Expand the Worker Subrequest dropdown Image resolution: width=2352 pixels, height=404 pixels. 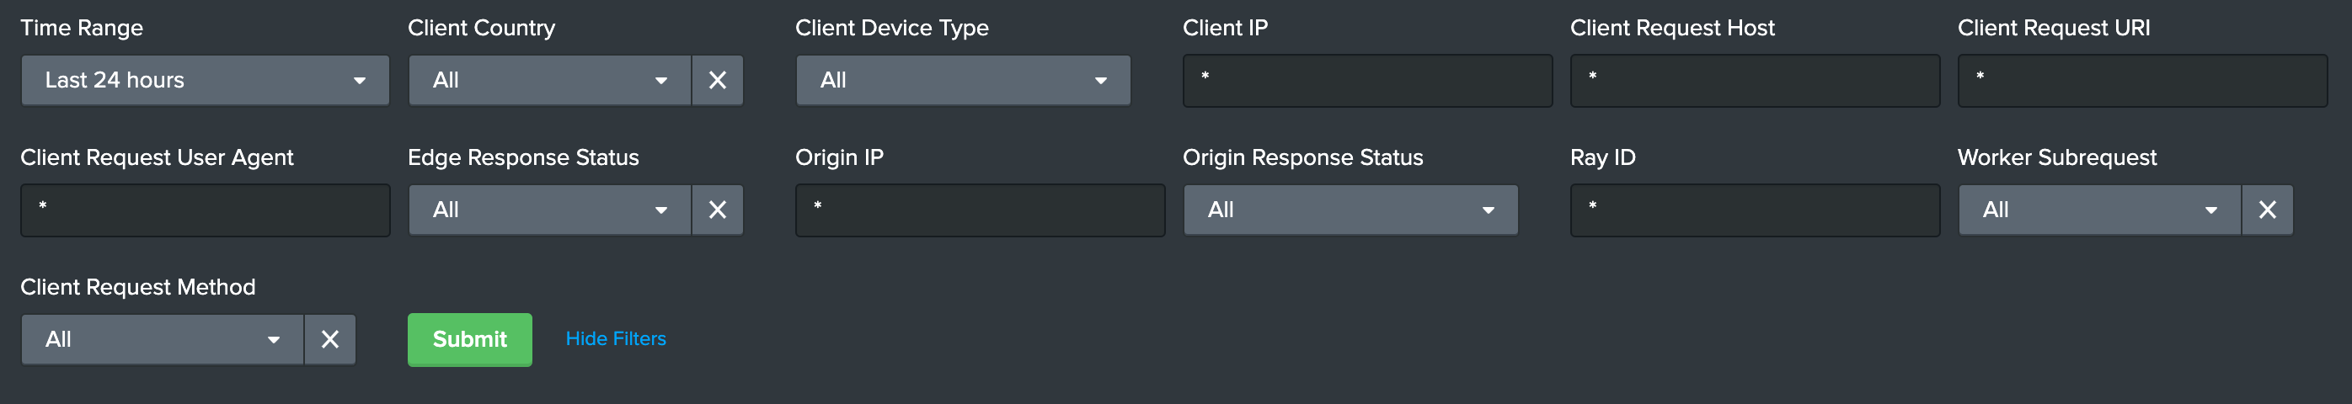(2098, 210)
